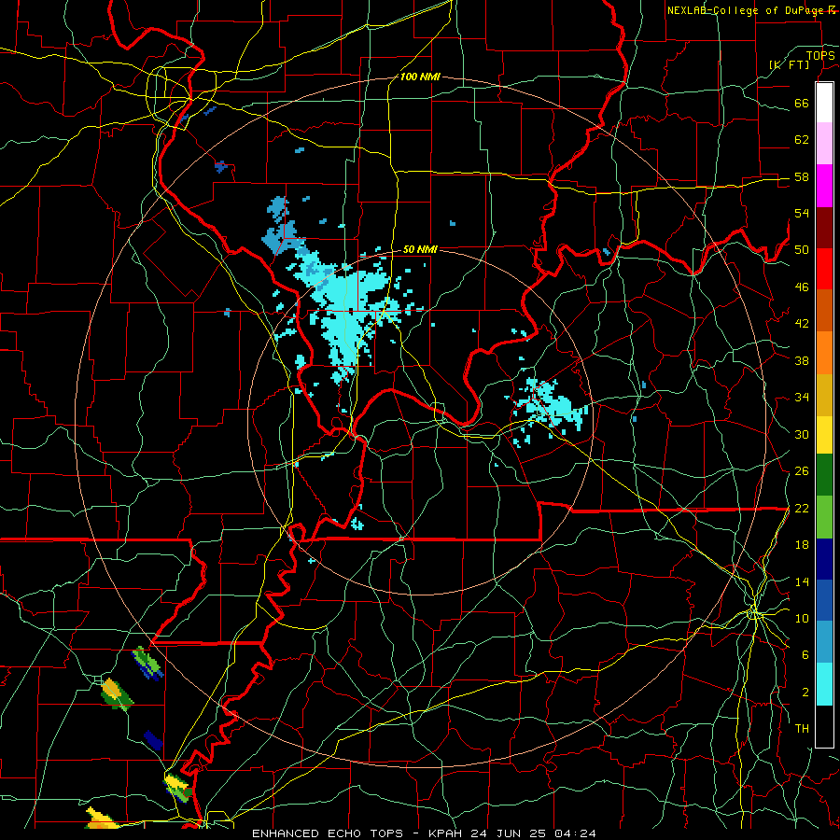The height and width of the screenshot is (840, 840).
Task: Click the orange swatch beside 38
Action: click(824, 353)
